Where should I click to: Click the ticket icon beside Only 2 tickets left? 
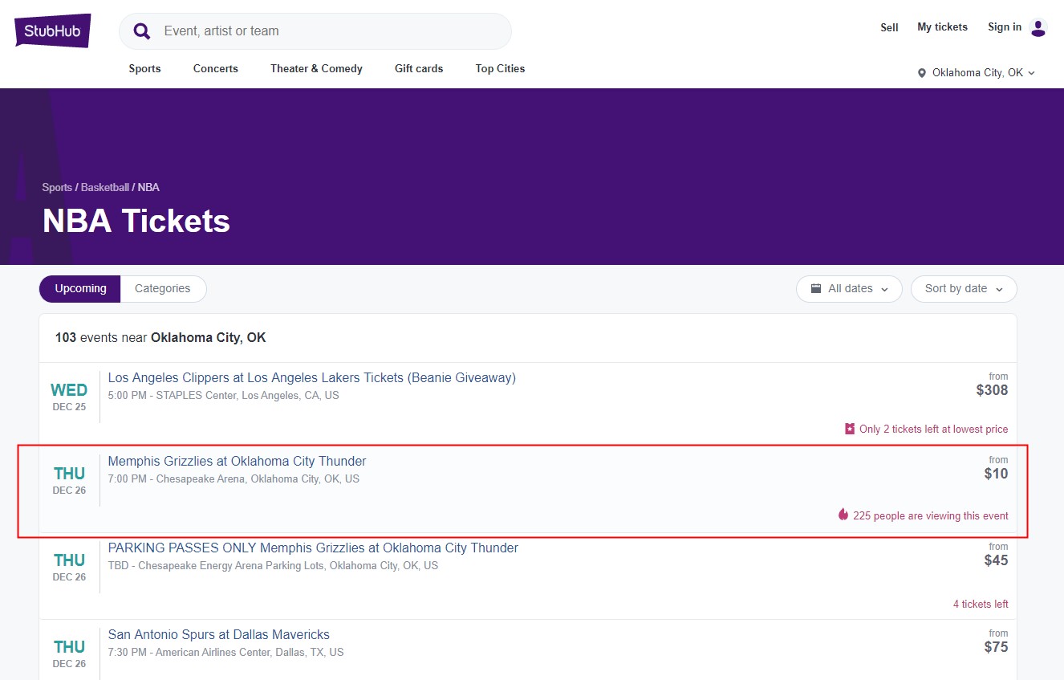click(850, 429)
